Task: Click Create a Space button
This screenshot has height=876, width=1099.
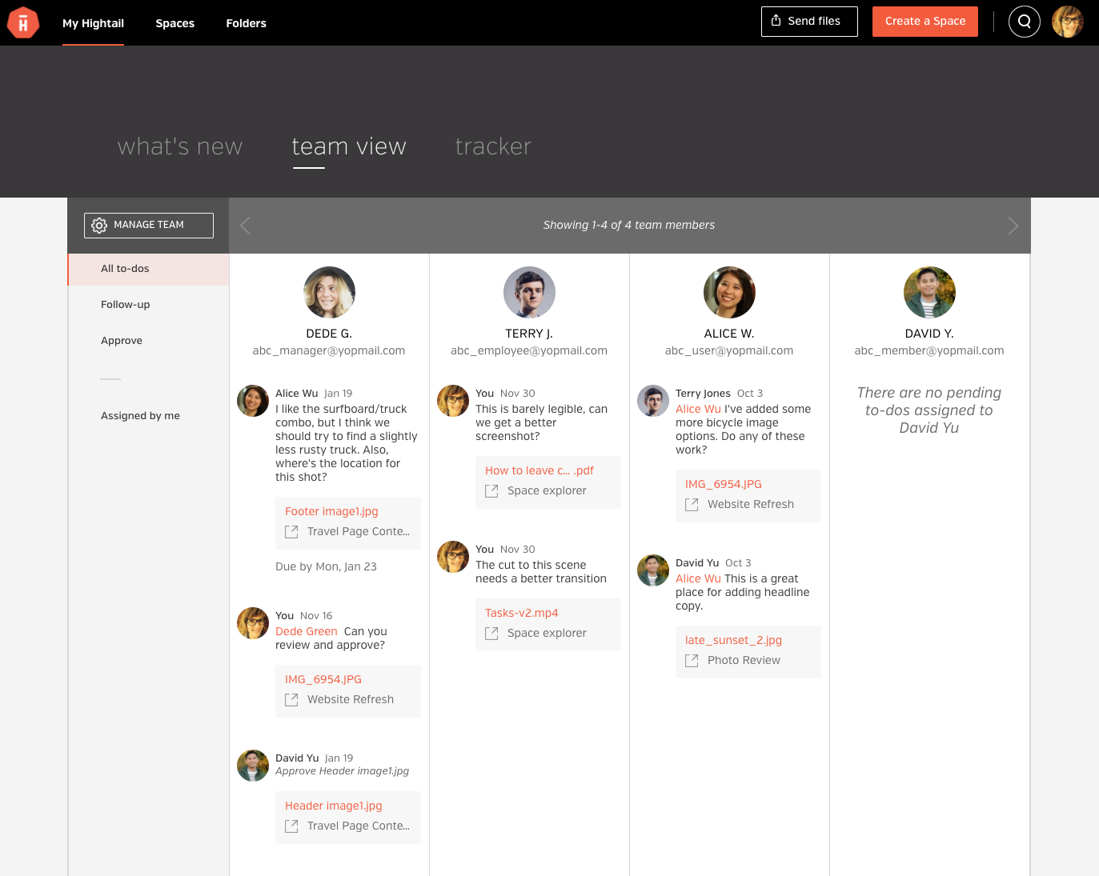Action: click(x=925, y=22)
